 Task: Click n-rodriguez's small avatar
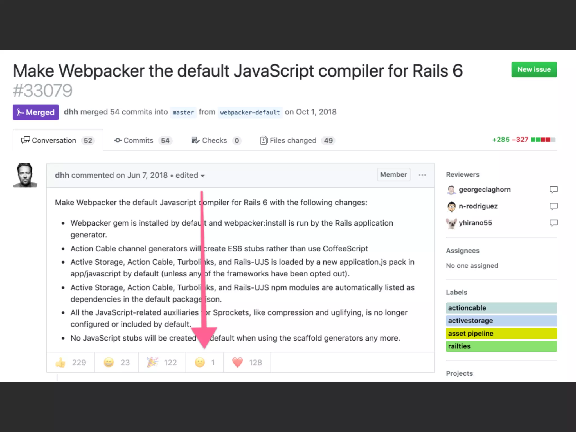pyautogui.click(x=451, y=207)
